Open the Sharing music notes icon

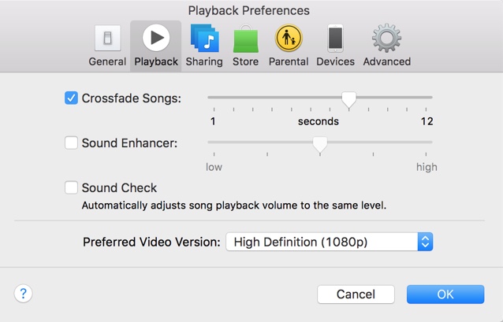click(205, 38)
